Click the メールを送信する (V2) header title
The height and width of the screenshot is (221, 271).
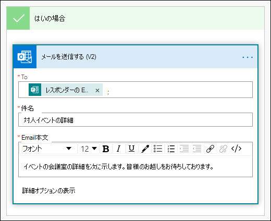[69, 57]
